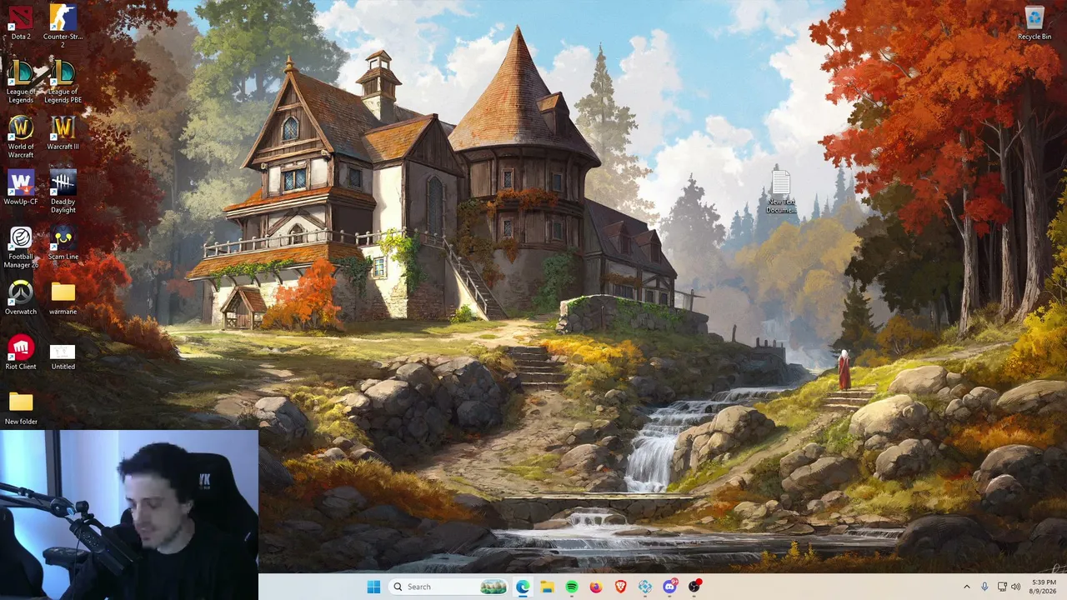Open Microsoft Edge from the taskbar

523,587
